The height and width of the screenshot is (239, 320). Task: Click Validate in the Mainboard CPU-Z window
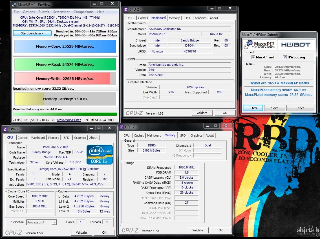pyautogui.click(x=202, y=113)
